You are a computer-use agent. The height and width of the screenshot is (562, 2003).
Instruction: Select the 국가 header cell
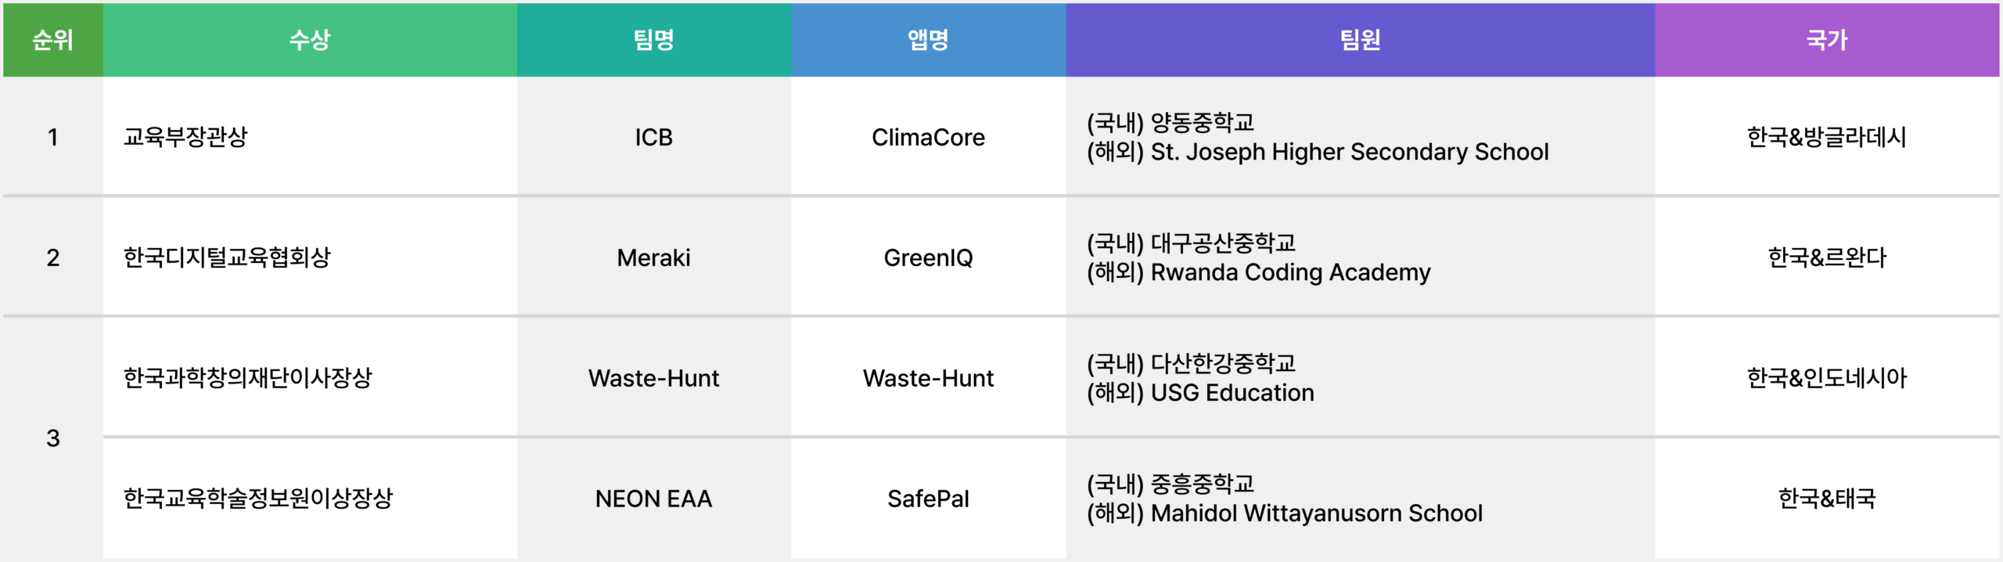[1827, 40]
